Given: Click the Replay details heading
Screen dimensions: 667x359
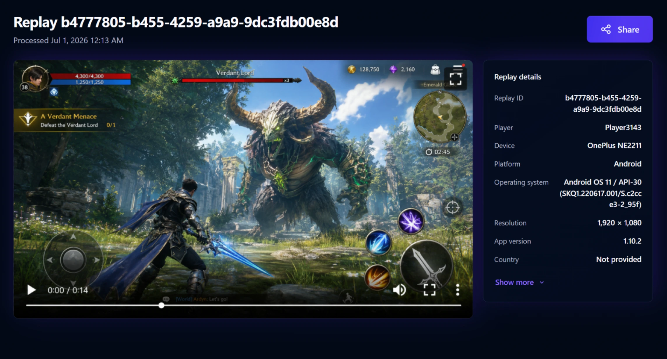Looking at the screenshot, I should coord(517,77).
